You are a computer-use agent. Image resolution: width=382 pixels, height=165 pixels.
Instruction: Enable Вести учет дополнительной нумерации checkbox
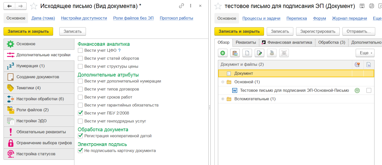(80, 81)
